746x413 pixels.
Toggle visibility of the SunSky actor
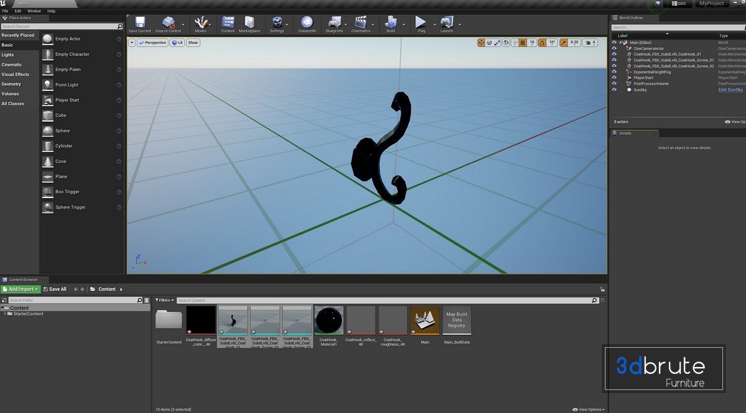point(614,89)
